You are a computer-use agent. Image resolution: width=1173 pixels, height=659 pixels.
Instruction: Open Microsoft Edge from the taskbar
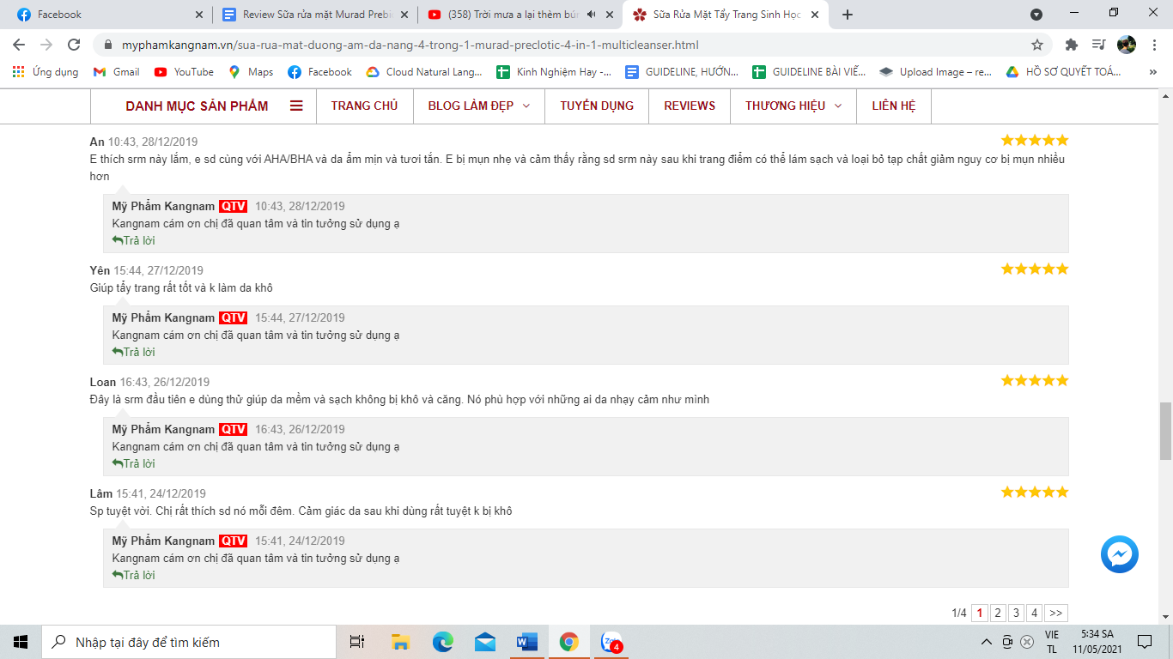click(x=442, y=642)
